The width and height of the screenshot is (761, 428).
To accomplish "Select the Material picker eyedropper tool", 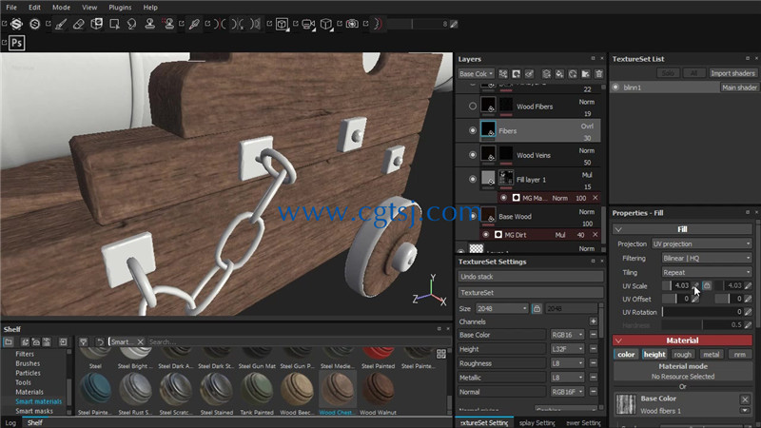I will click(194, 24).
